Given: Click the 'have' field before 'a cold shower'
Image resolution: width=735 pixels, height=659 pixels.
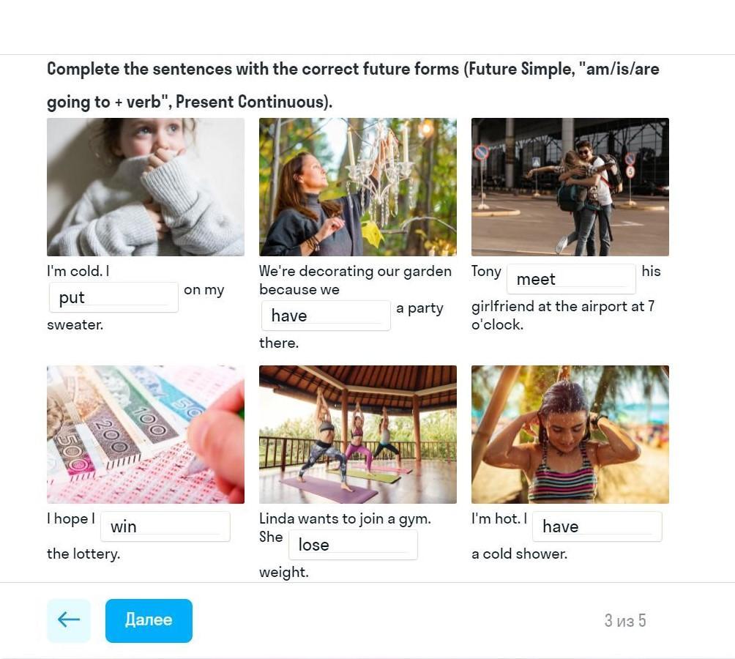Looking at the screenshot, I should pos(597,526).
